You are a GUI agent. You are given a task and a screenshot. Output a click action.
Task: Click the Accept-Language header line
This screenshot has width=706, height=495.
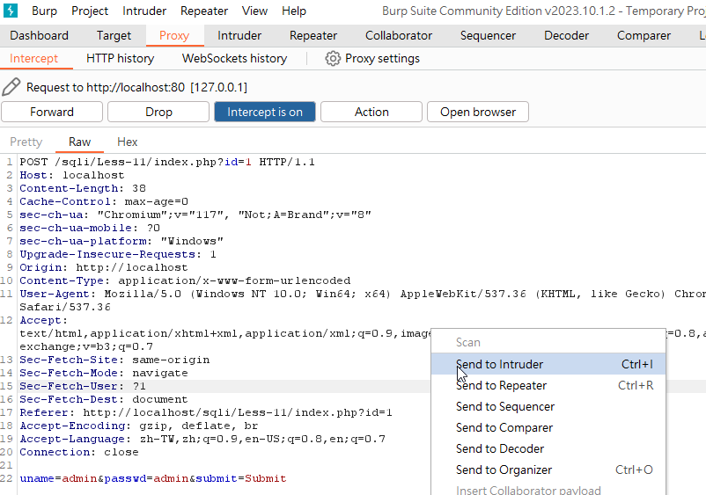[202, 439]
